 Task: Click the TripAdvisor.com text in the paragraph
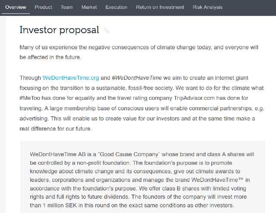(x=194, y=98)
